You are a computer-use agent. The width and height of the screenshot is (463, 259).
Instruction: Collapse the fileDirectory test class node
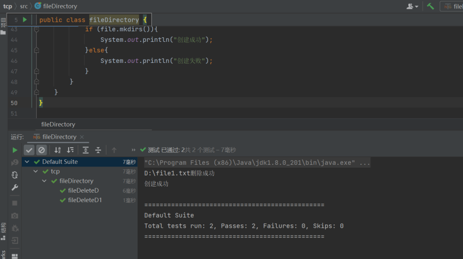click(x=45, y=181)
